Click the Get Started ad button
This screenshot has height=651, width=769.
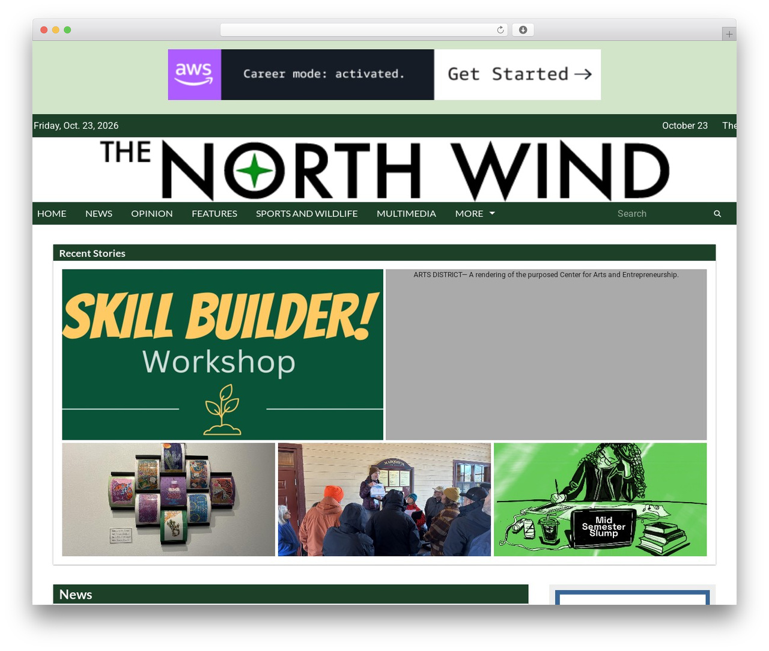click(518, 74)
